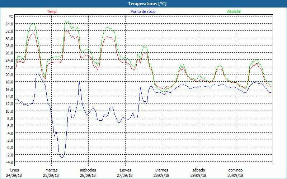Click the 4,0 y-axis value
287x179 pixels.
10,133
